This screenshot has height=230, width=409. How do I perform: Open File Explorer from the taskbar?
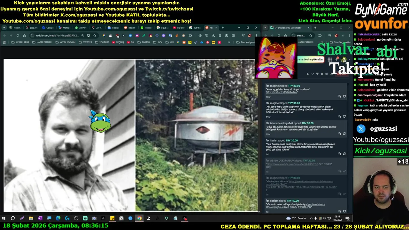pos(31,218)
